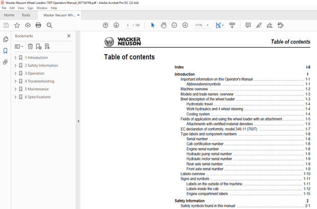317x209 pixels.
Task: Zoom out with the minus icon
Action: pyautogui.click(x=174, y=25)
